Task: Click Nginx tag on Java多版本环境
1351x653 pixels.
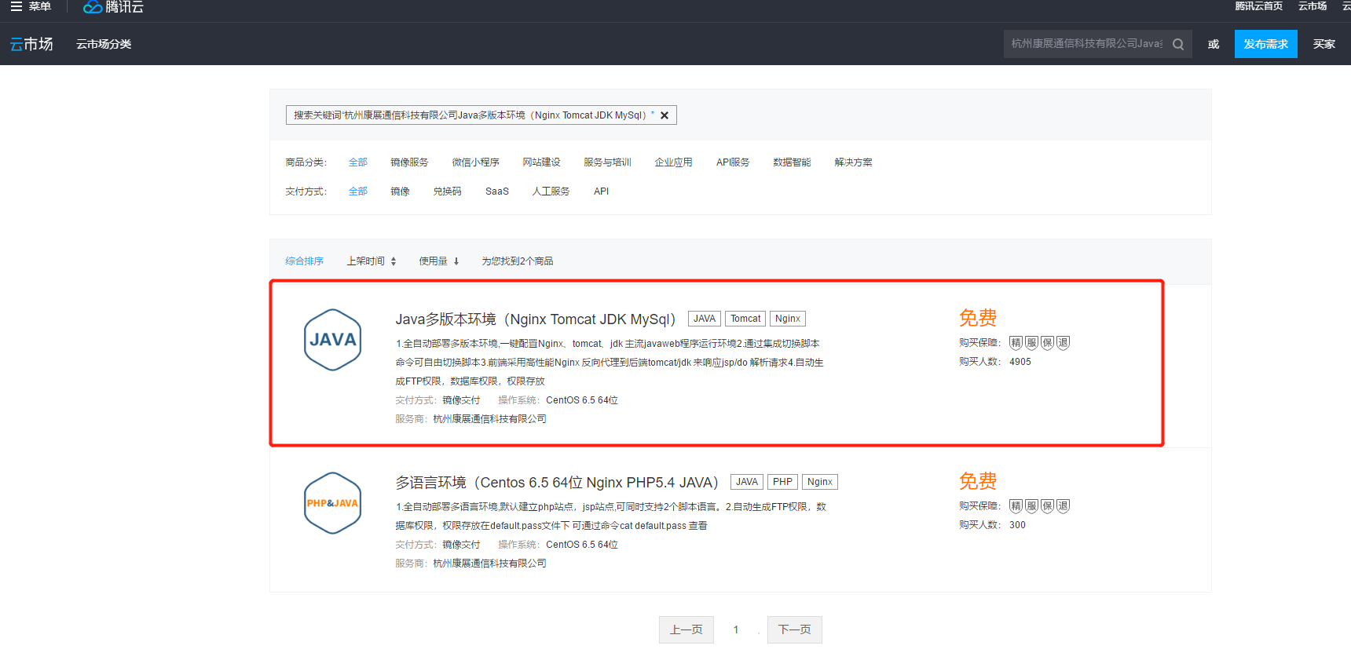Action: tap(788, 319)
